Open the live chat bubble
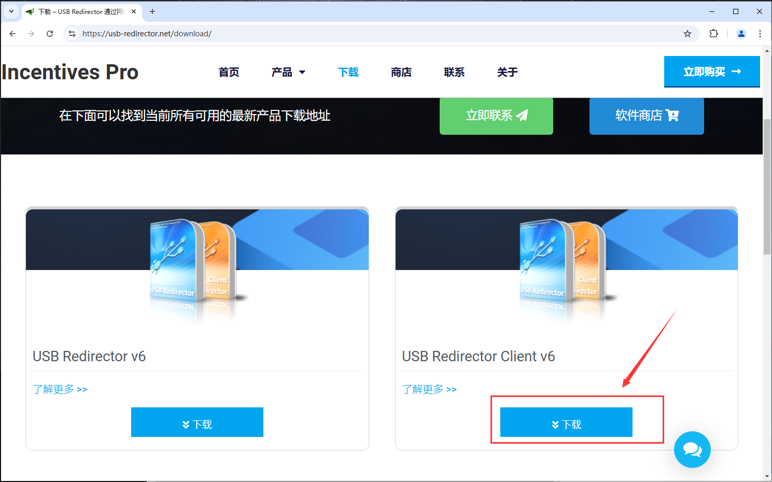This screenshot has height=482, width=772. click(x=692, y=449)
